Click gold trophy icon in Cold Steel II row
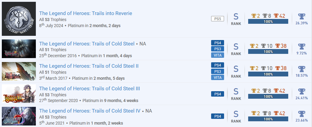 point(252,68)
